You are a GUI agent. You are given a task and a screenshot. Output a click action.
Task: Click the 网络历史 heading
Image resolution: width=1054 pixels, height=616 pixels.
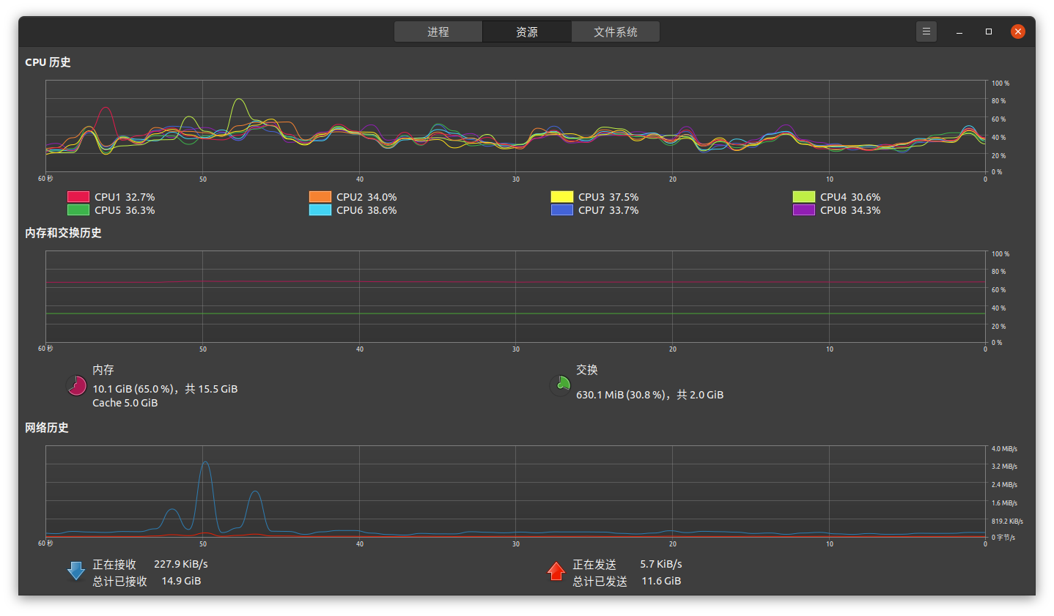click(47, 428)
